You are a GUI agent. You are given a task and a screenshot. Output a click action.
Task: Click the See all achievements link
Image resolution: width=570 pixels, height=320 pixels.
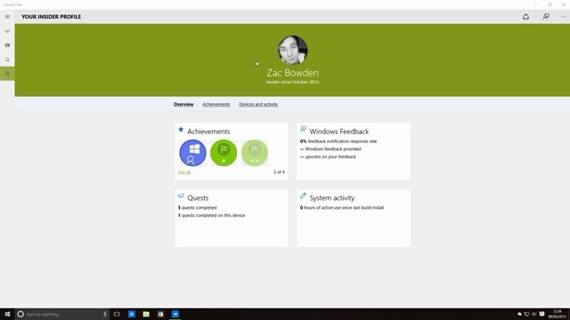click(184, 172)
